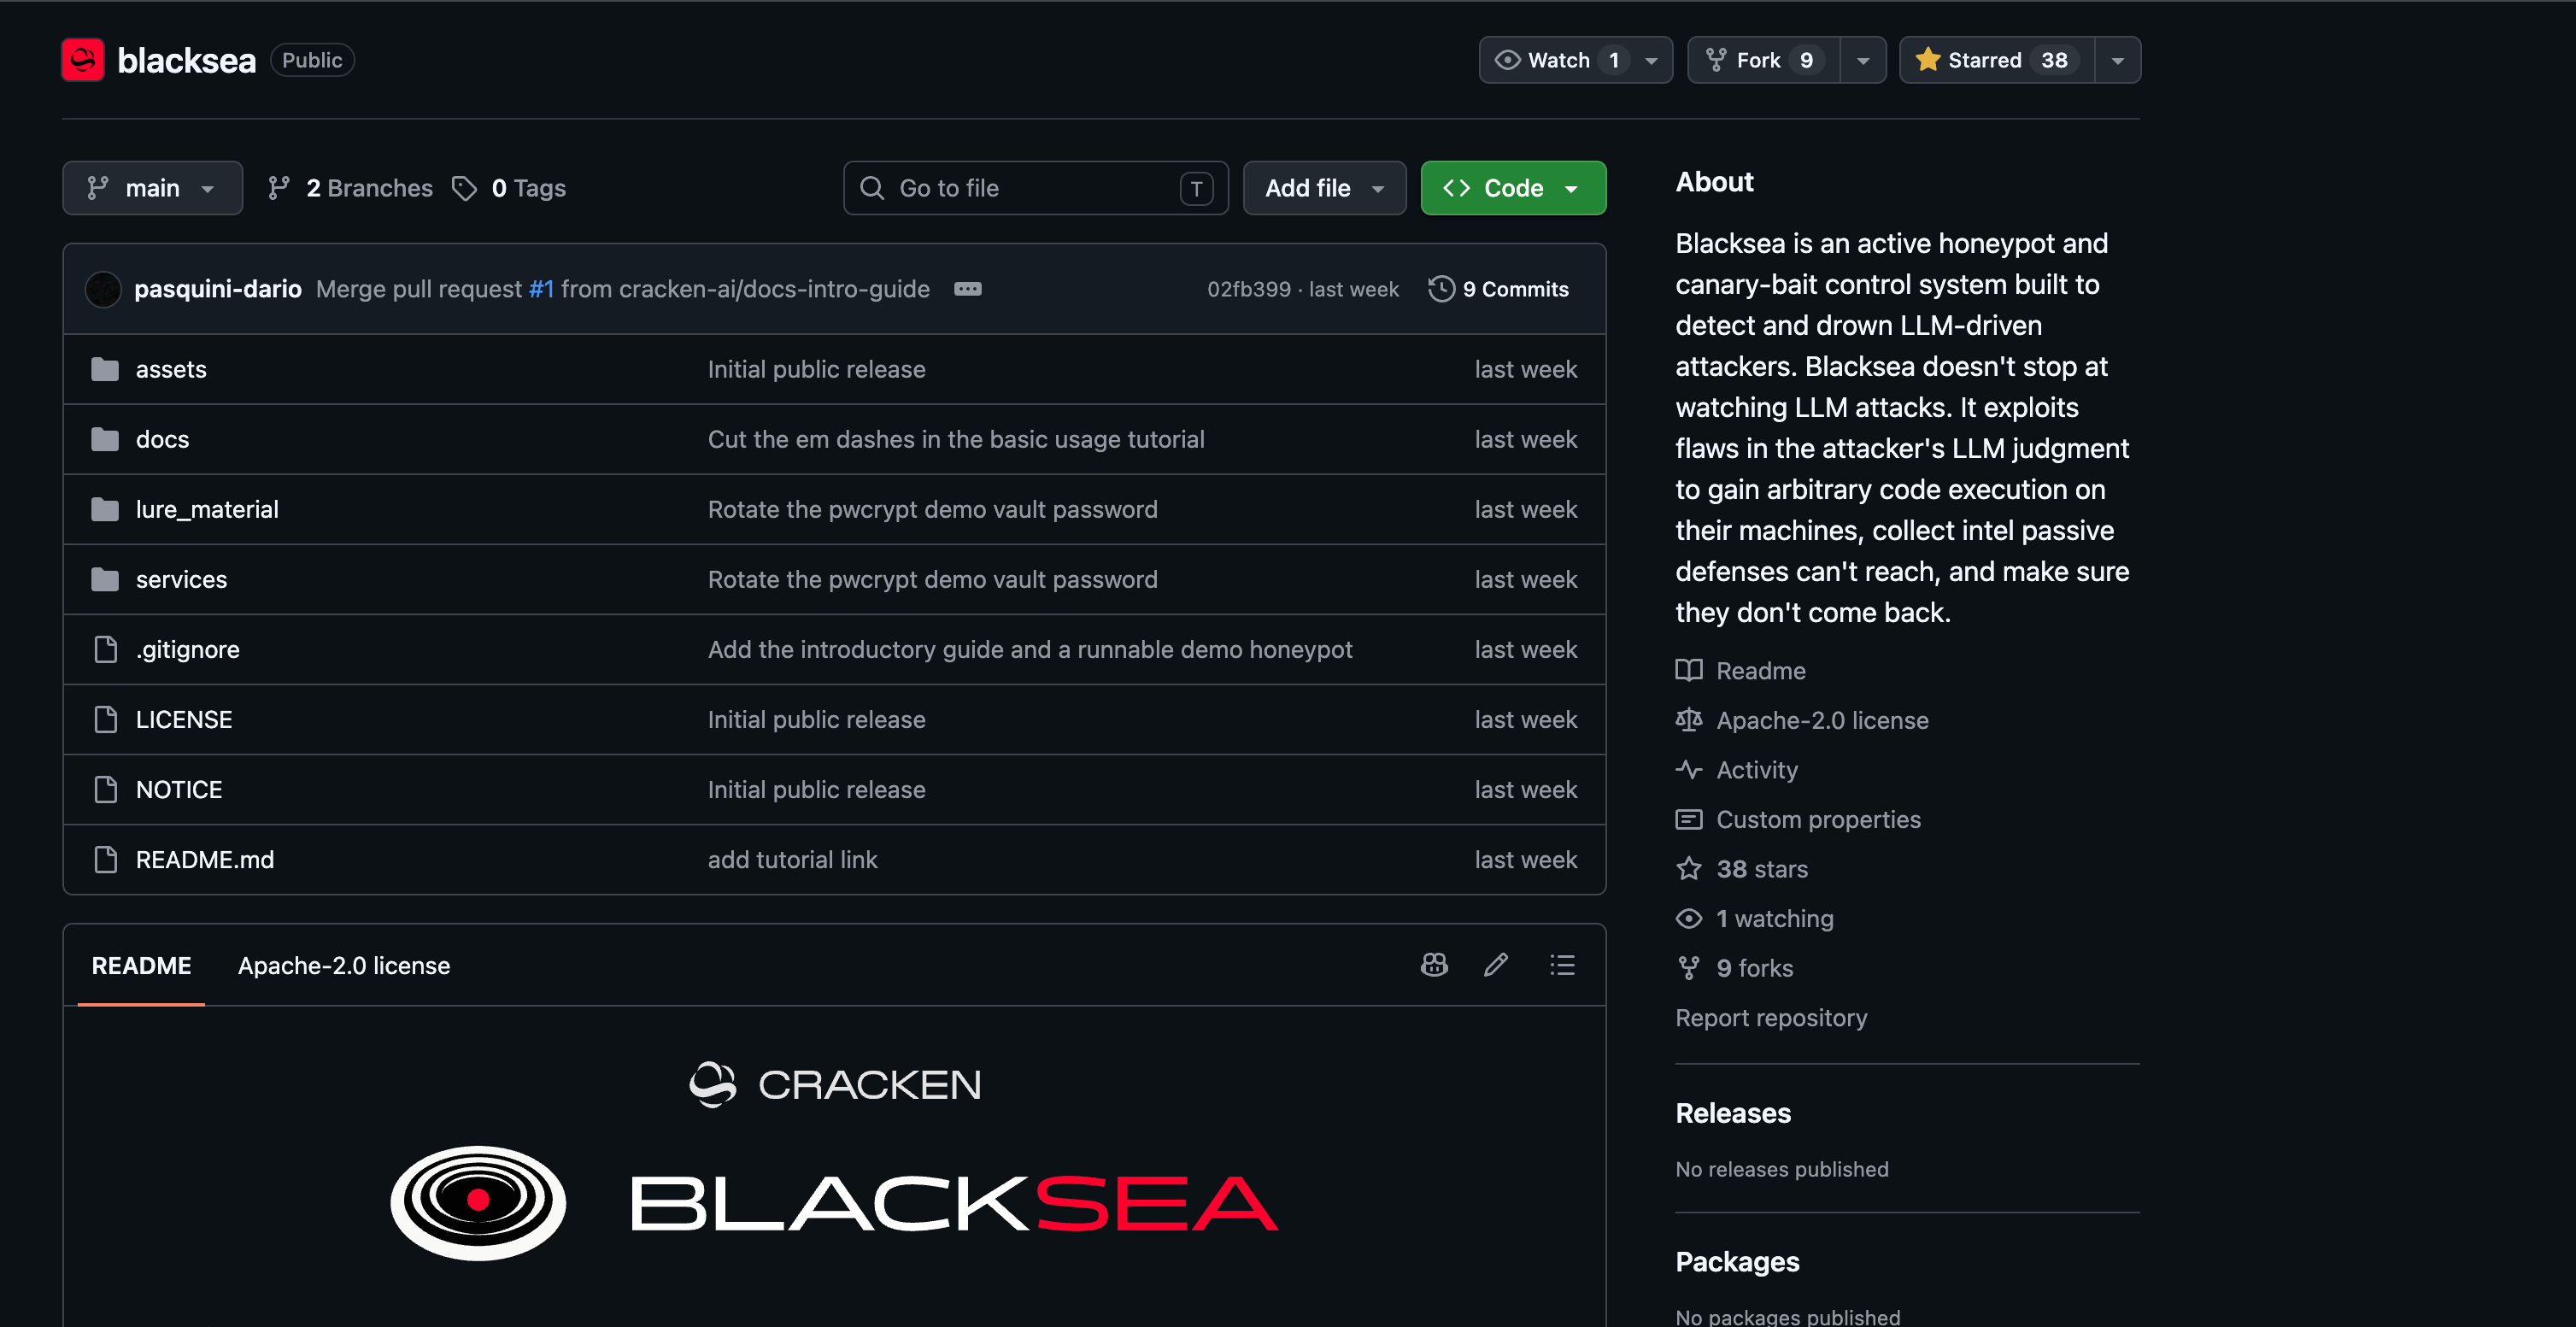Click the Copilot icon in README header
Screen dimensions: 2576x1327
pyautogui.click(x=1434, y=965)
